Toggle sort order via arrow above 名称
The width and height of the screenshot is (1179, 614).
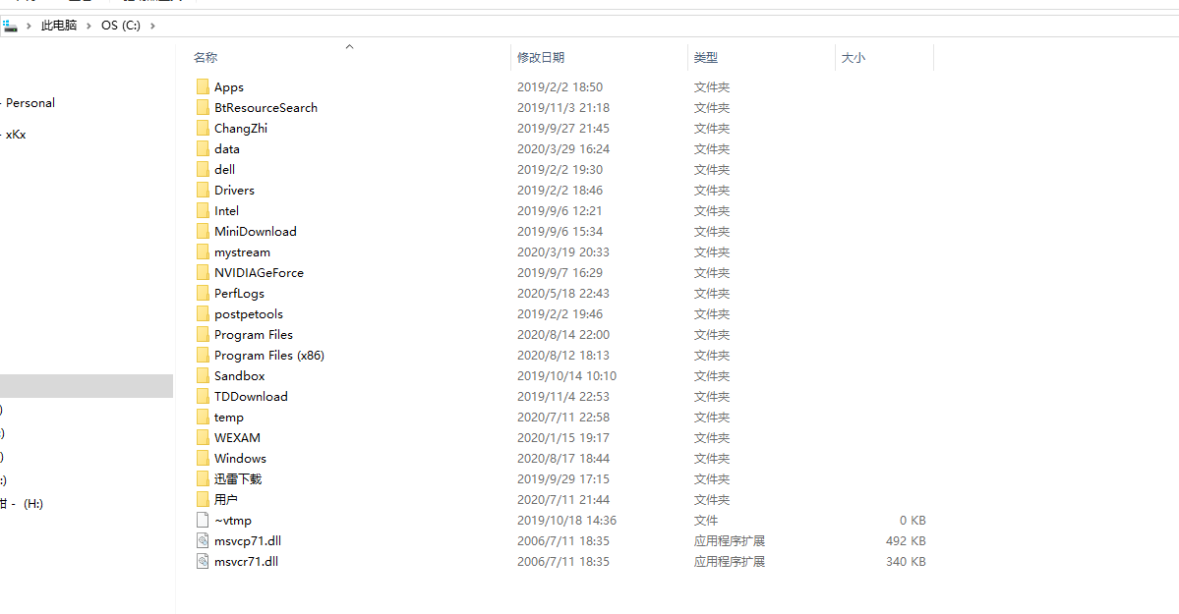(349, 46)
